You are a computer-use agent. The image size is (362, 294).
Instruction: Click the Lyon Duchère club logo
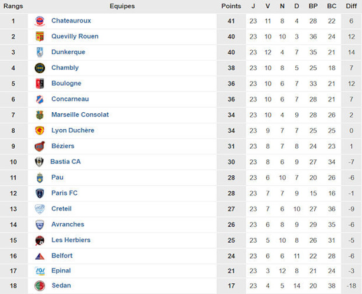click(x=40, y=130)
